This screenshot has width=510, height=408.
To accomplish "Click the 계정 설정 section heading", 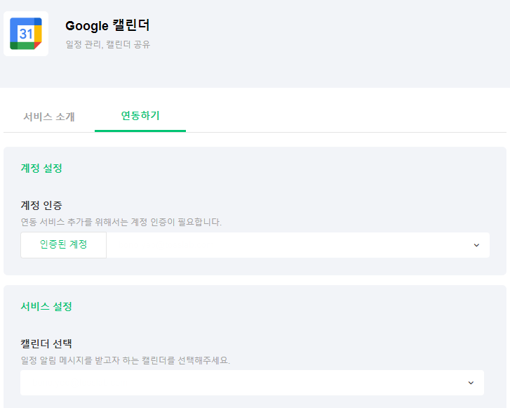I will (41, 169).
